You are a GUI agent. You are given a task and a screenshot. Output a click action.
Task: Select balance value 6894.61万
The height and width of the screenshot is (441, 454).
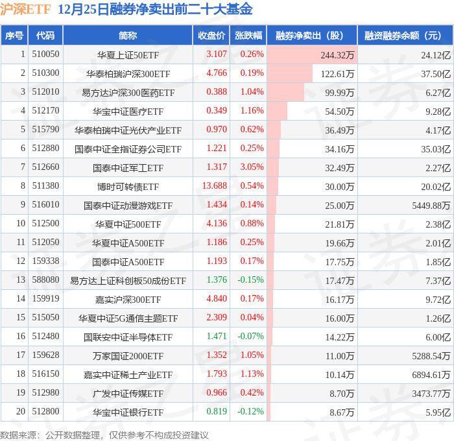coord(431,375)
